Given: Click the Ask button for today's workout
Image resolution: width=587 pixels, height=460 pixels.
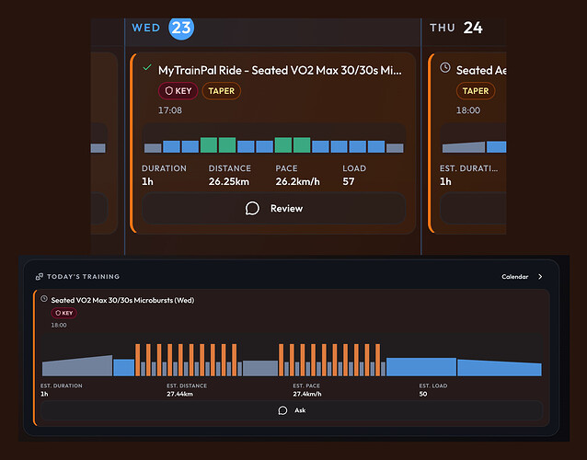Looking at the screenshot, I should [x=292, y=410].
